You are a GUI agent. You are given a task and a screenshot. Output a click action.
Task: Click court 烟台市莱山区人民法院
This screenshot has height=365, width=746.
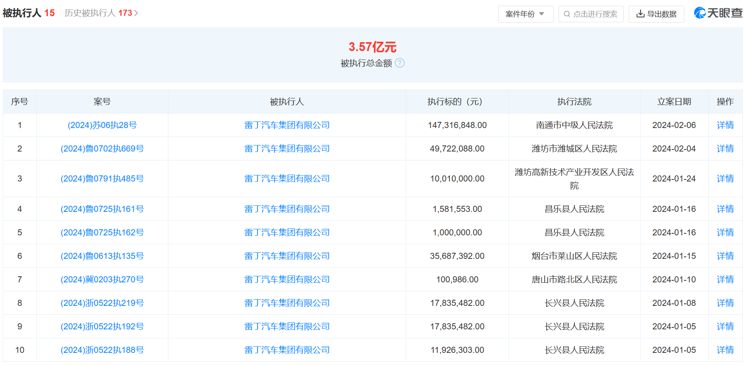574,256
